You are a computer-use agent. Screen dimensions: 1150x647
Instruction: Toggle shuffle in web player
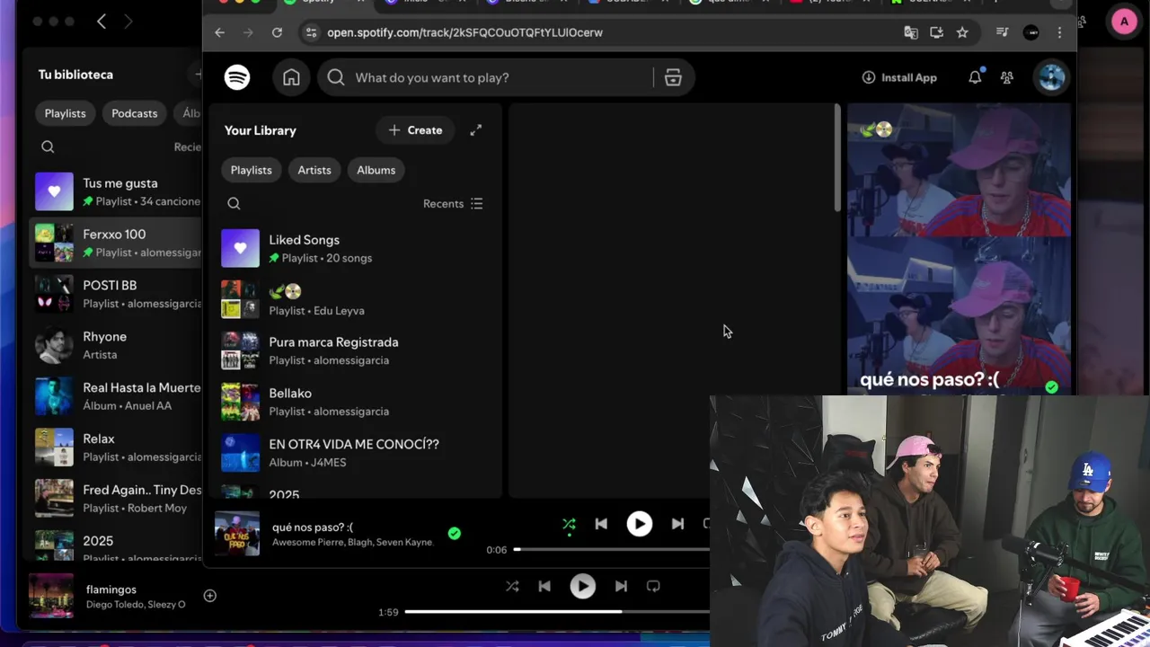point(569,524)
